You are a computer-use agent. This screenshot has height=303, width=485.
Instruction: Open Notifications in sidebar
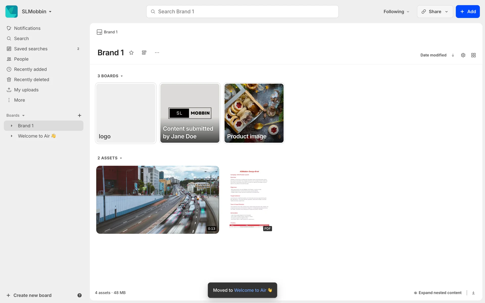pyautogui.click(x=27, y=28)
